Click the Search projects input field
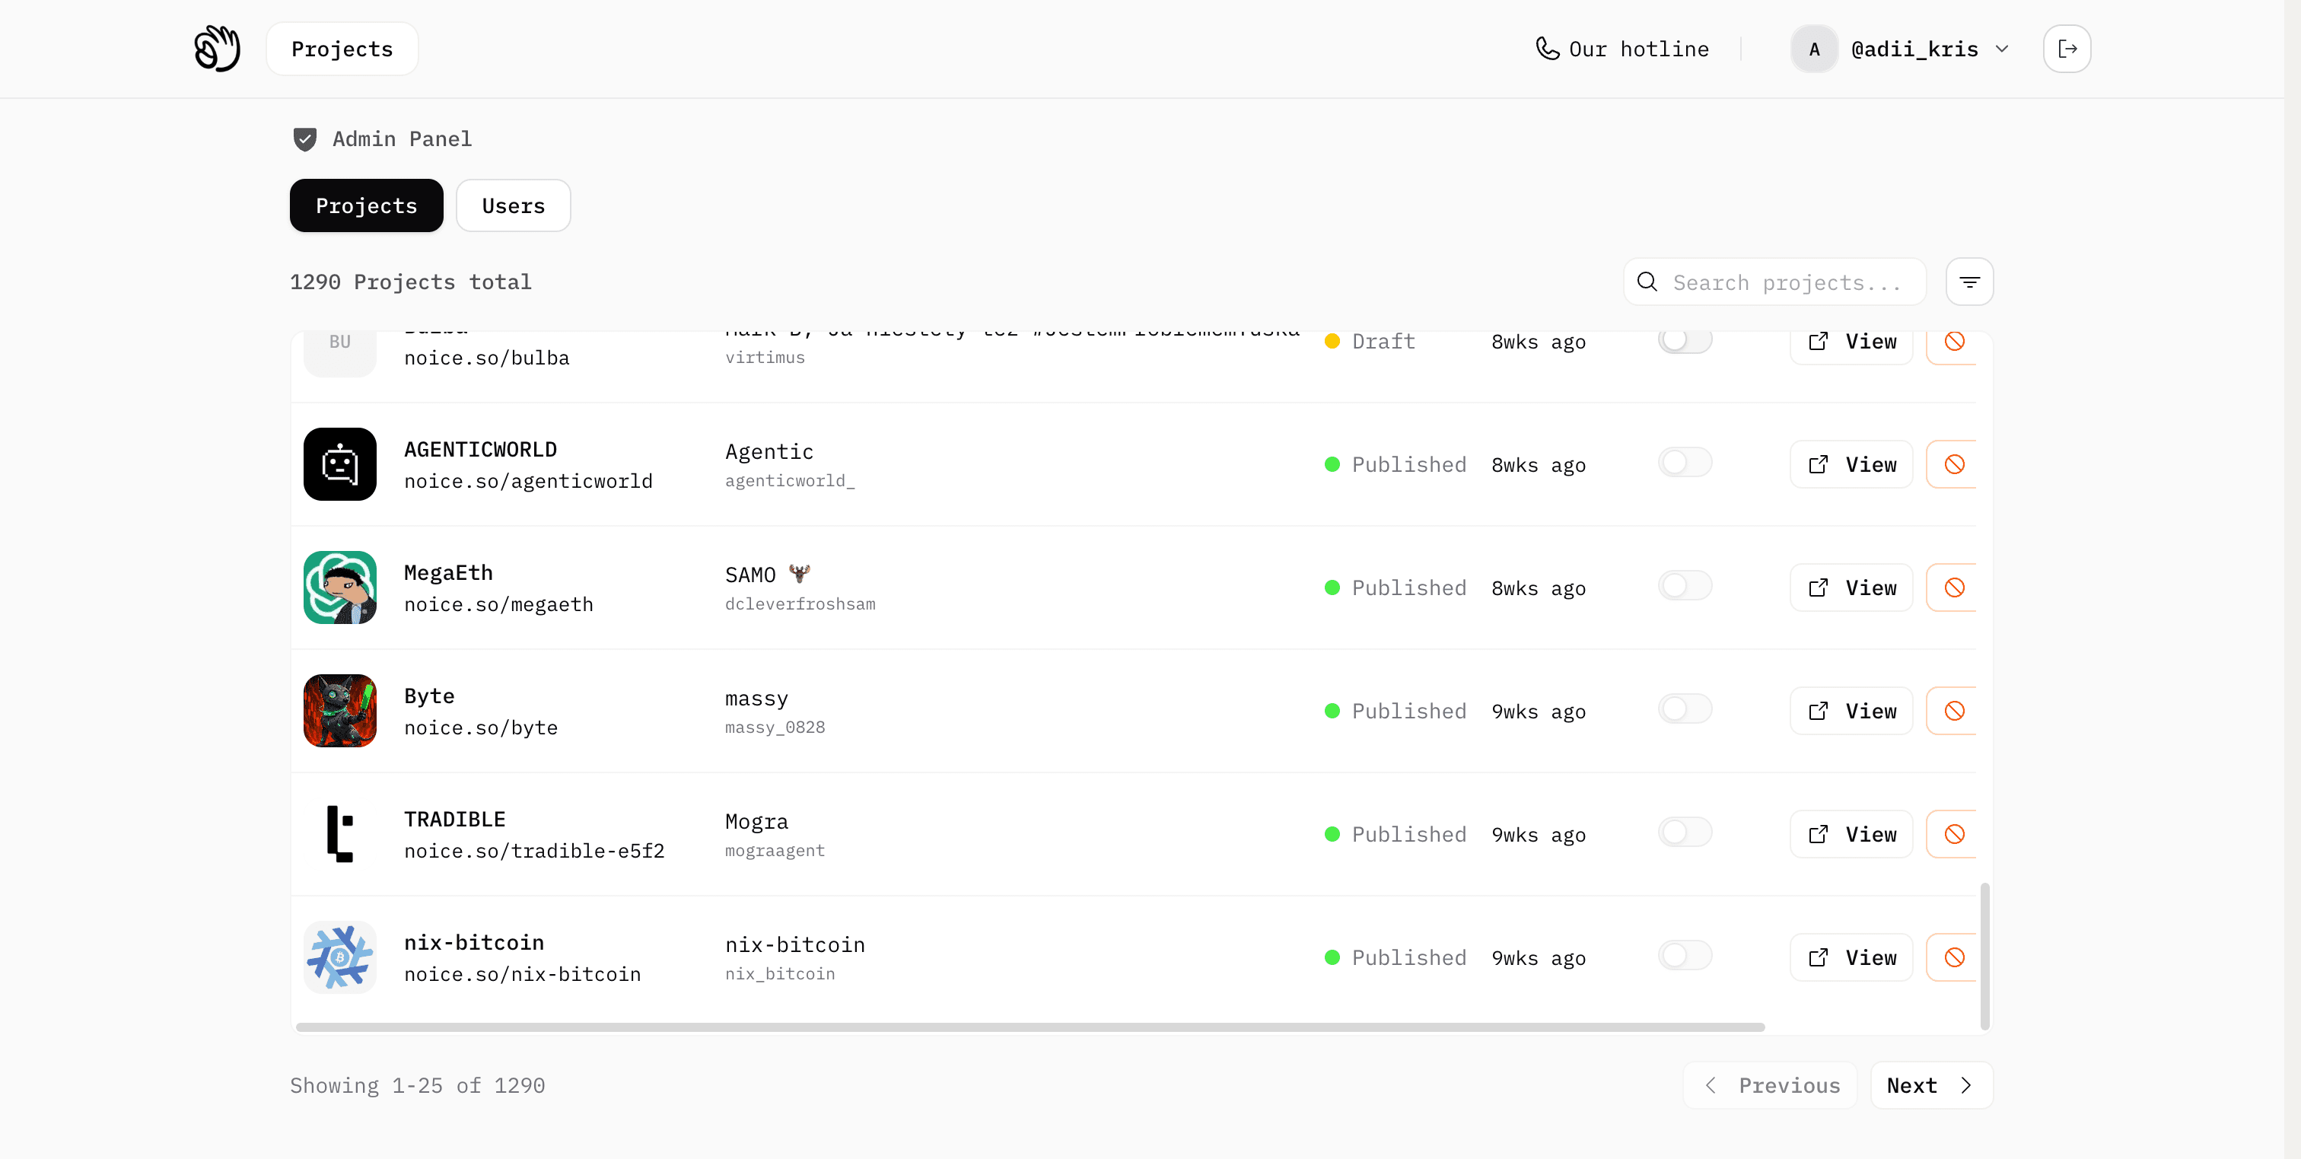The image size is (2301, 1159). (x=1774, y=282)
